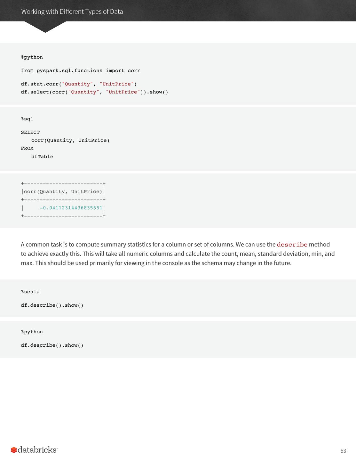Image resolution: width=356 pixels, height=461 pixels.
Task: Click the header title "Working with Different Types of Data"
Action: 72,12
